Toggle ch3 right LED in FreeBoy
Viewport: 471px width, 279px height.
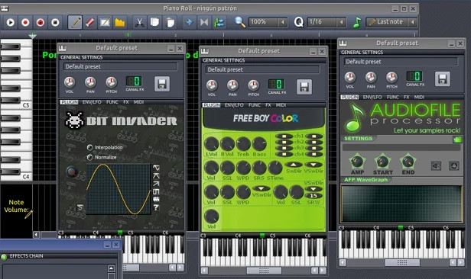314,148
